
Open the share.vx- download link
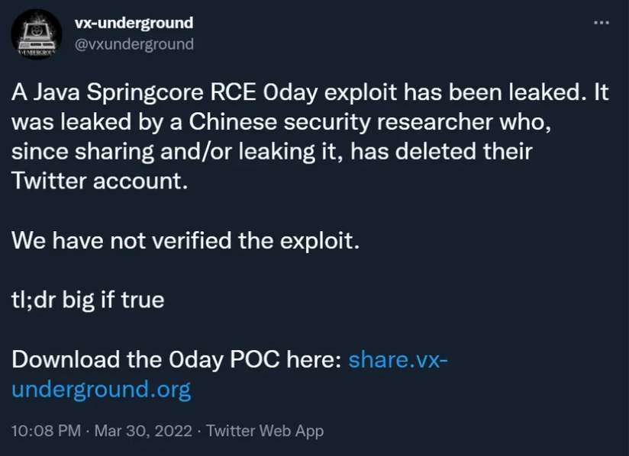click(x=398, y=359)
